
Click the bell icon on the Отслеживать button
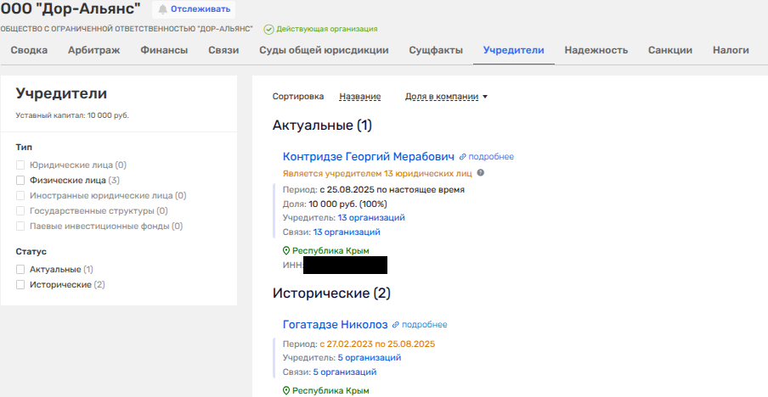(x=162, y=9)
